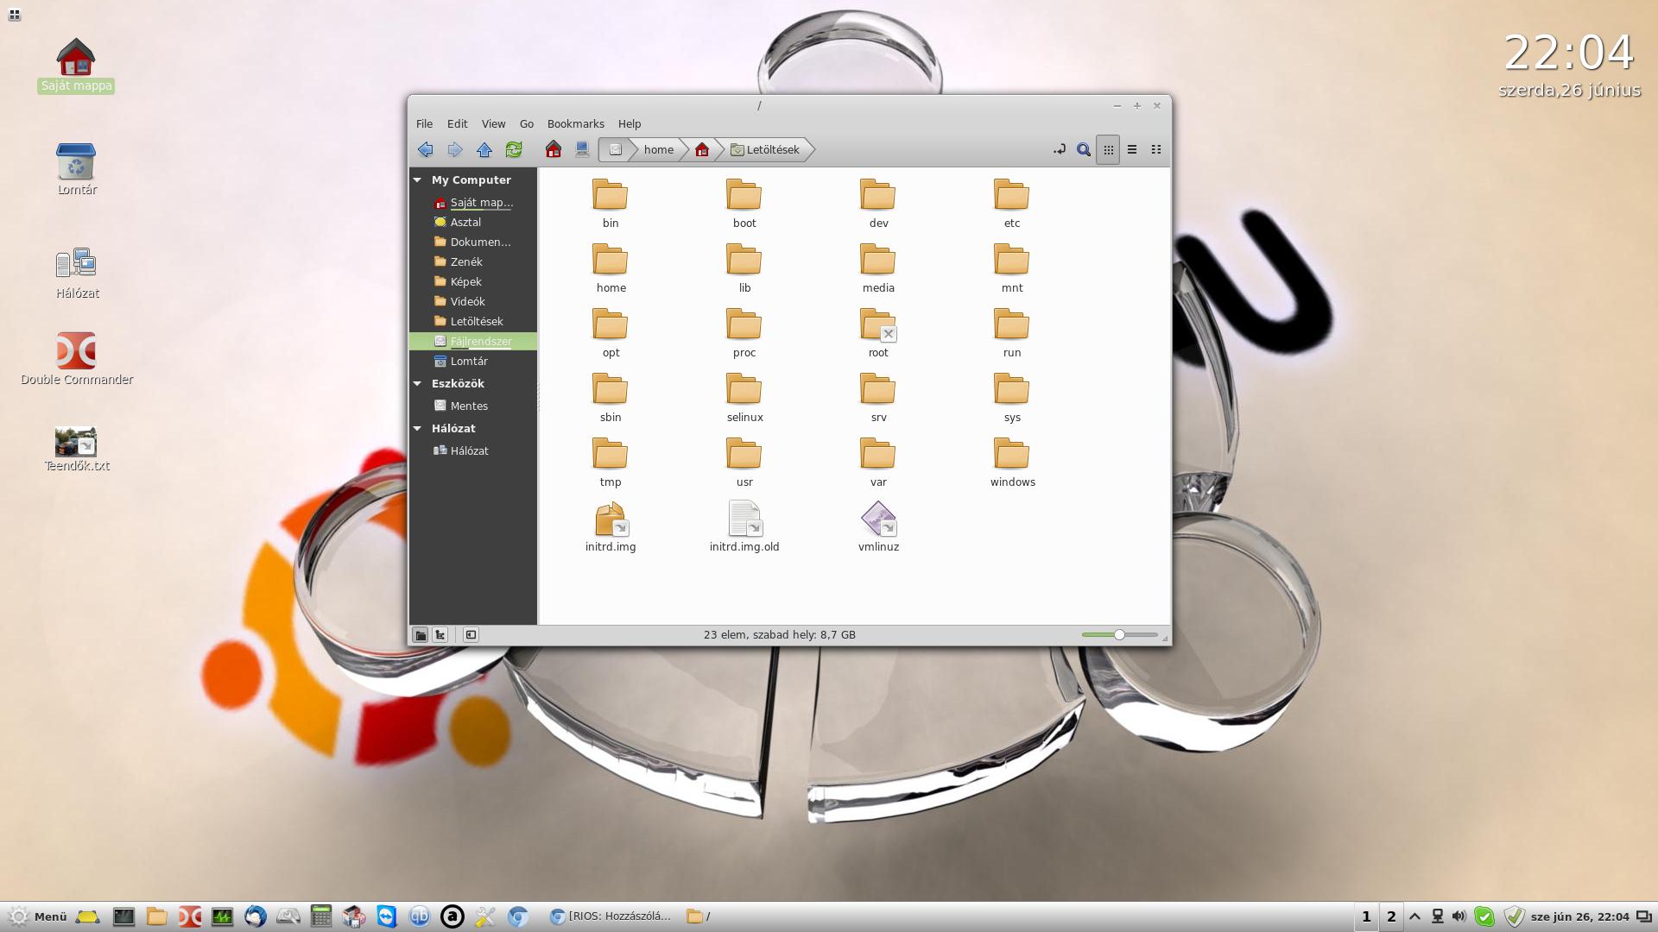Collapse the My Computer sidebar section
Viewport: 1658px width, 932px height.
[417, 180]
